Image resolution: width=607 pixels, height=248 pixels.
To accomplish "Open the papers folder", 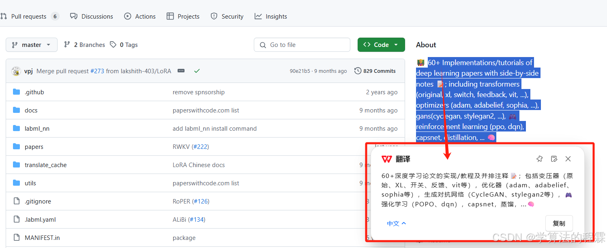I will tap(34, 147).
